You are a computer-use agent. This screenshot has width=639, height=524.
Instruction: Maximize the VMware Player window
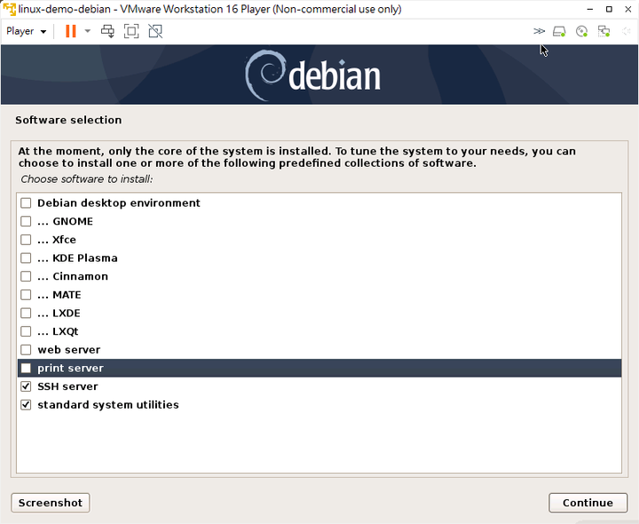point(609,9)
